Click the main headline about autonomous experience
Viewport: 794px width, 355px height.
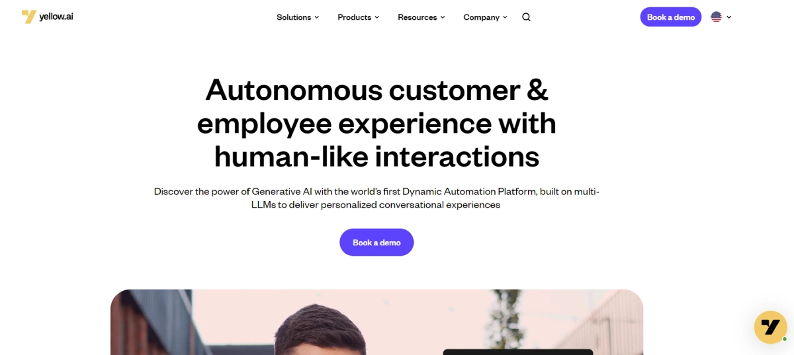(x=376, y=124)
